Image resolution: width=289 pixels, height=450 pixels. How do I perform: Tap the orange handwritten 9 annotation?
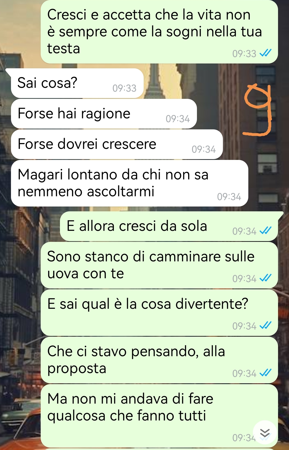point(257,110)
